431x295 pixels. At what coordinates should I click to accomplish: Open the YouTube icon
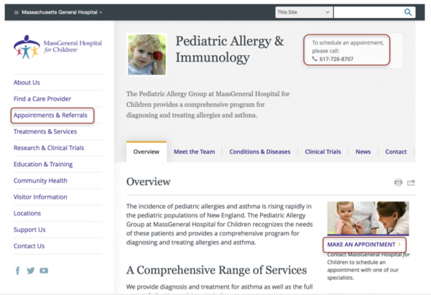(x=44, y=271)
